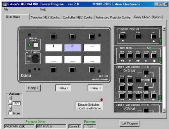This screenshot has height=129, width=169.
Task: Click the DVD control Title button
Action: tap(122, 80)
